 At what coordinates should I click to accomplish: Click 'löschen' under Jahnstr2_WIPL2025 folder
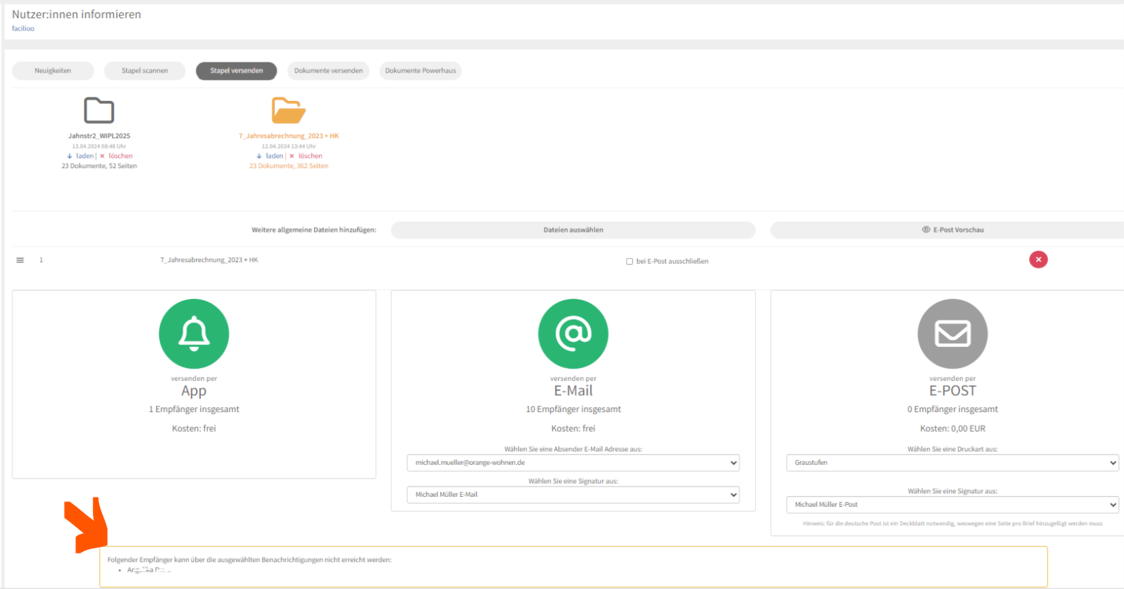pos(120,156)
